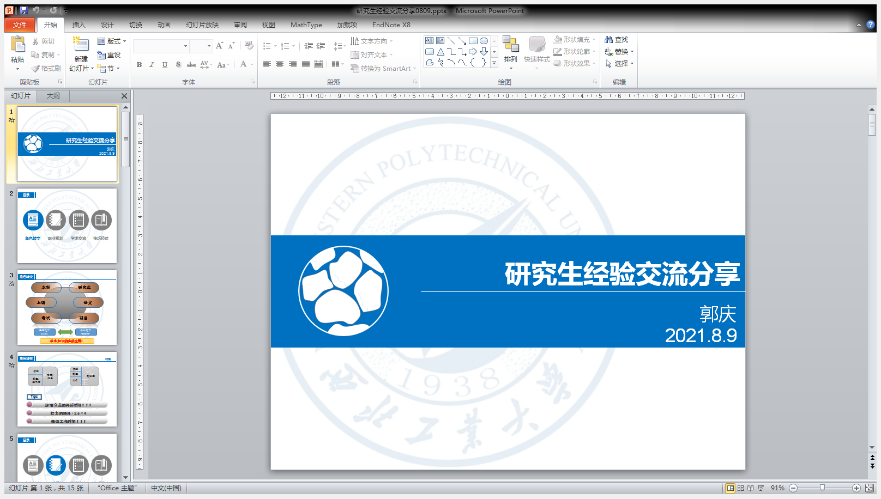The height and width of the screenshot is (499, 881).
Task: Click the New Slide icon
Action: pos(81,45)
